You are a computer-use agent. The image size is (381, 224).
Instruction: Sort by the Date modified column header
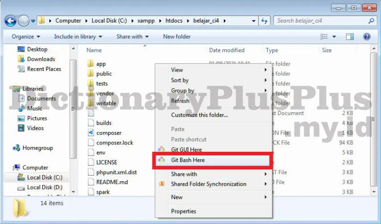(x=227, y=50)
